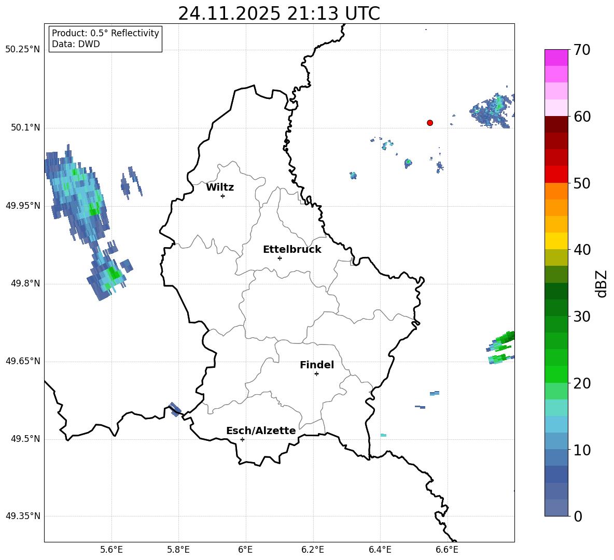Click the Product: 0.5° Reflectivity text
This screenshot has width=614, height=560.
point(105,33)
